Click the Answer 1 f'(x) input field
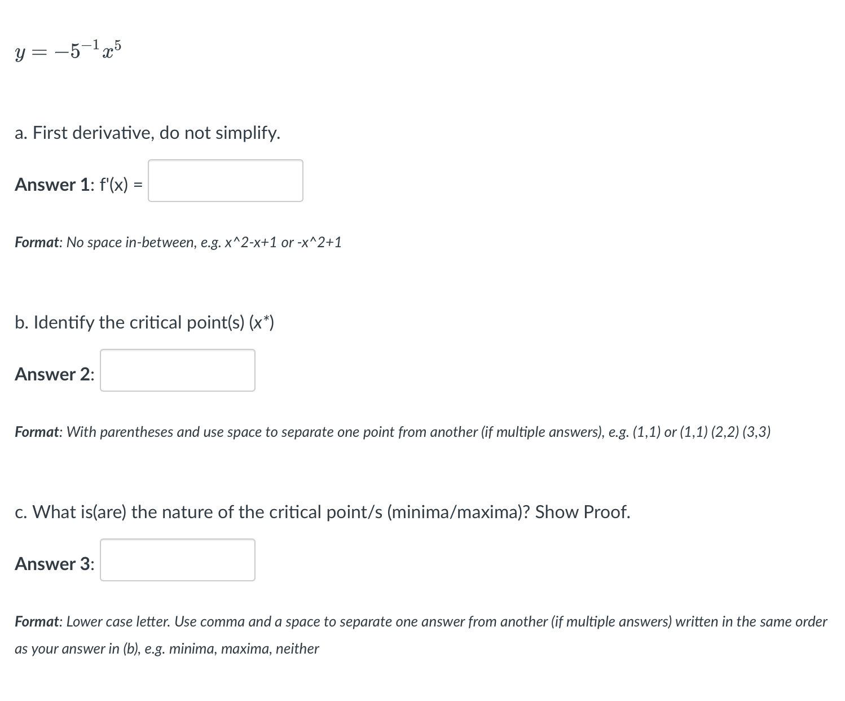845x701 pixels. click(225, 181)
